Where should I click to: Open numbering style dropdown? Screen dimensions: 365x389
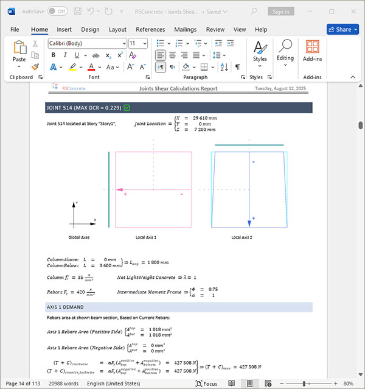click(x=188, y=43)
